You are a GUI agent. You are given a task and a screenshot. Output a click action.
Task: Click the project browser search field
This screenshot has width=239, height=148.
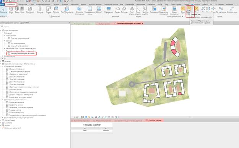click(35, 26)
